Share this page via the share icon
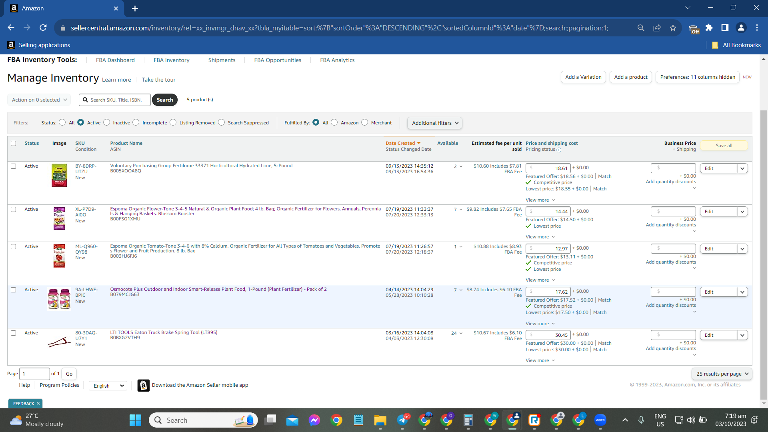Image resolution: width=768 pixels, height=432 pixels. (657, 28)
